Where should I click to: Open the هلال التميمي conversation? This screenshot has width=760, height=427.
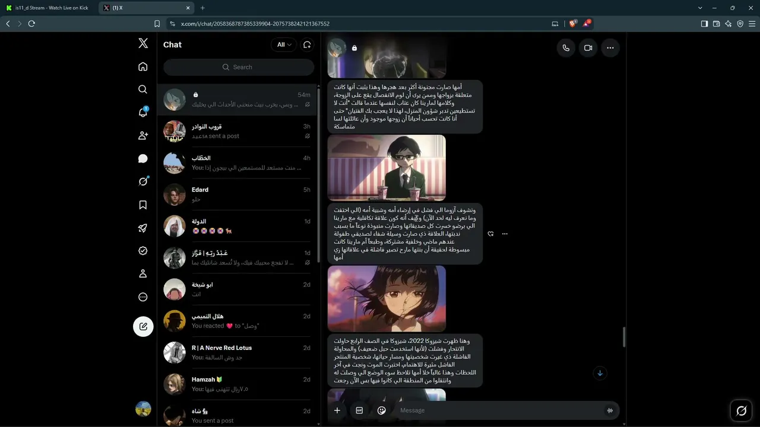tap(237, 321)
